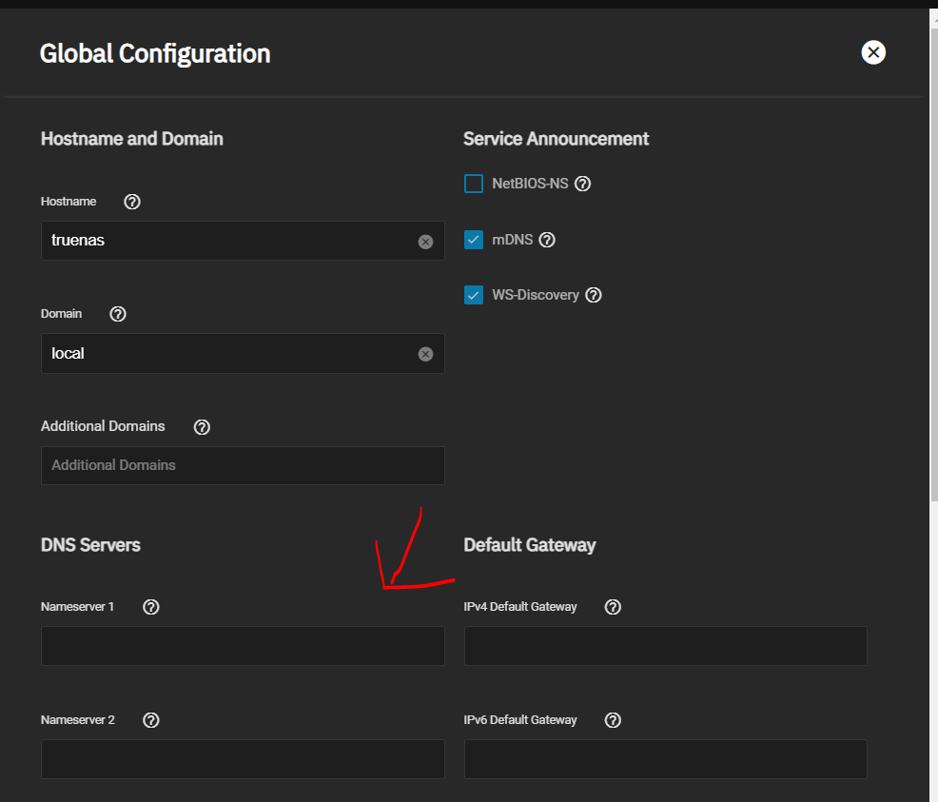Show help for NetBIOS-NS
938x802 pixels.
point(582,184)
